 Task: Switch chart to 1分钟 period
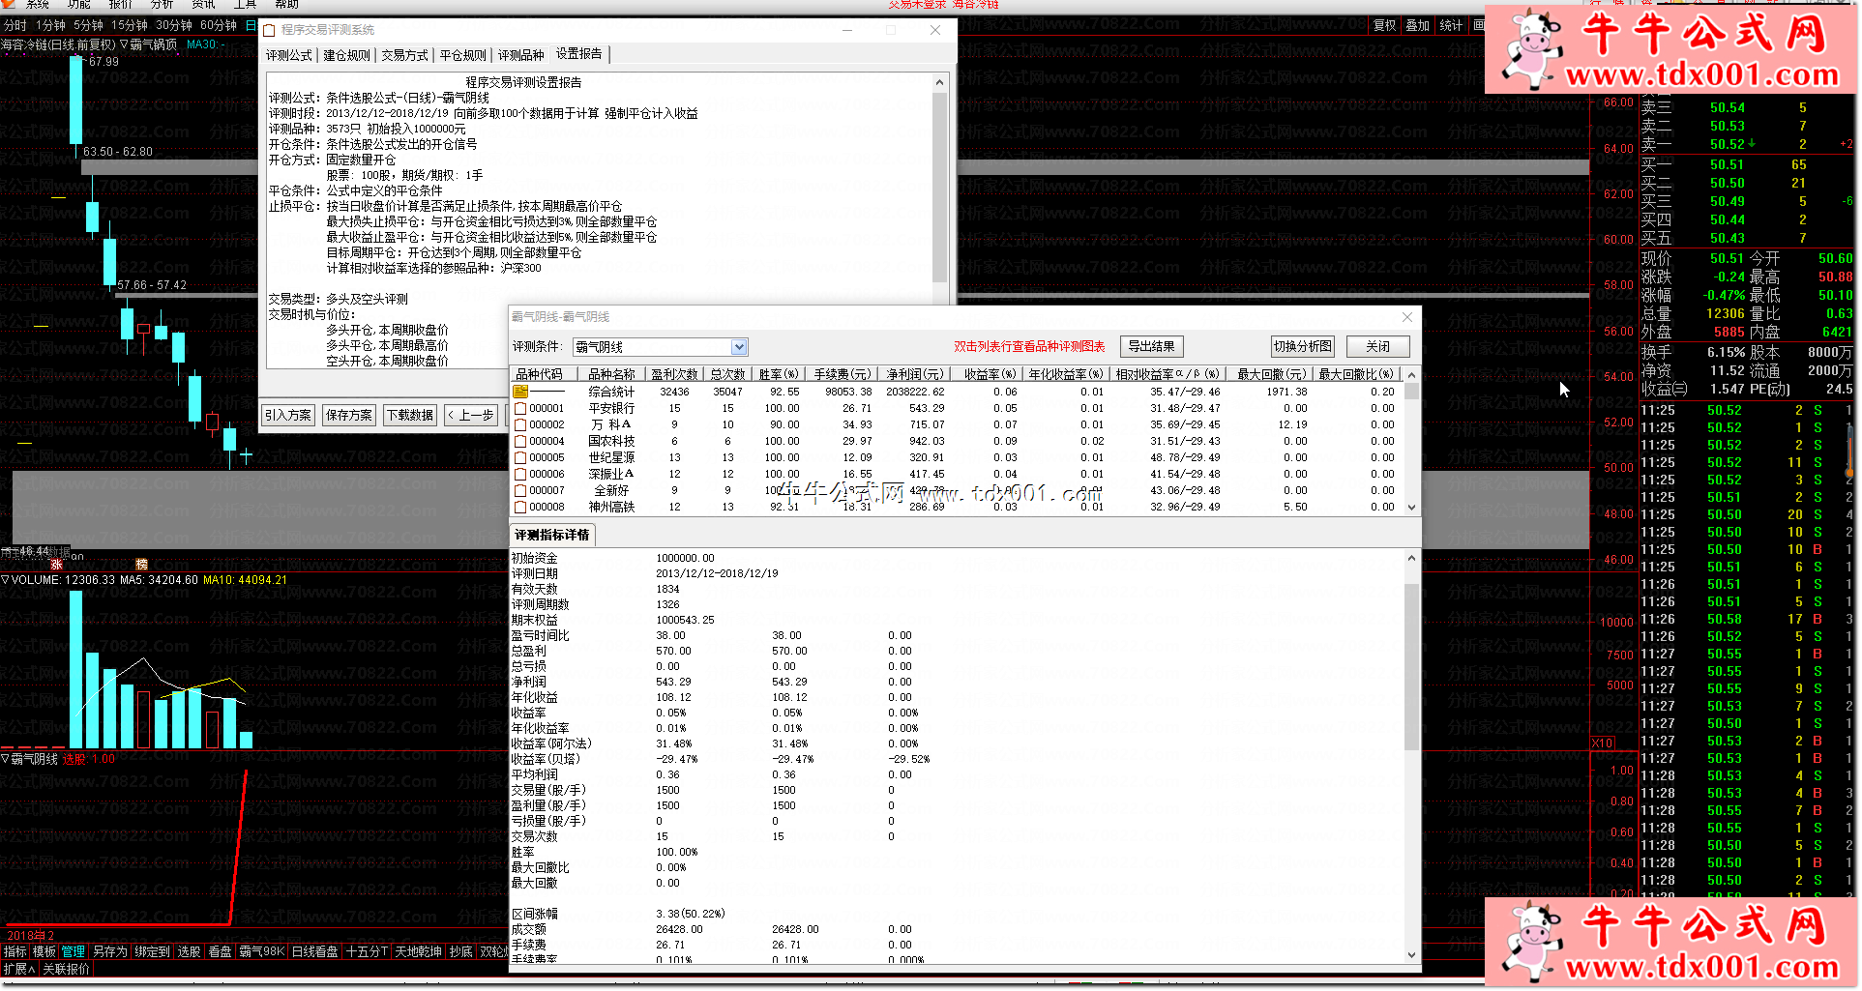(x=50, y=25)
